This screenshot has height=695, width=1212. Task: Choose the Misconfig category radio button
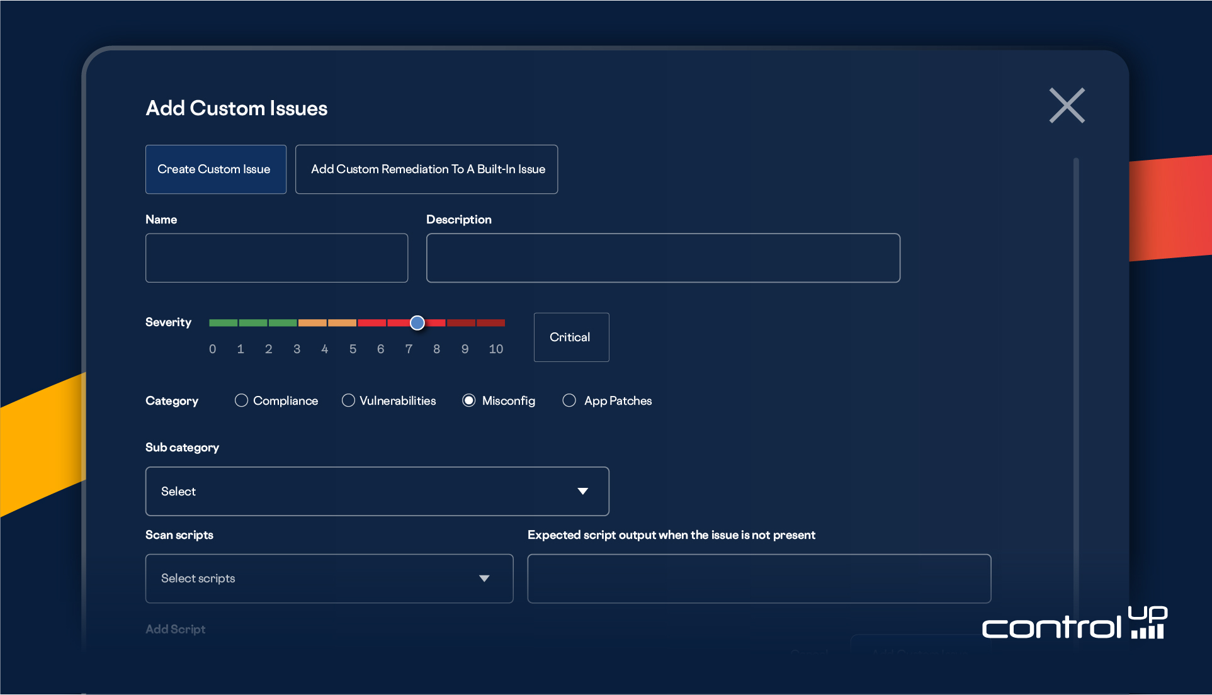pyautogui.click(x=468, y=400)
